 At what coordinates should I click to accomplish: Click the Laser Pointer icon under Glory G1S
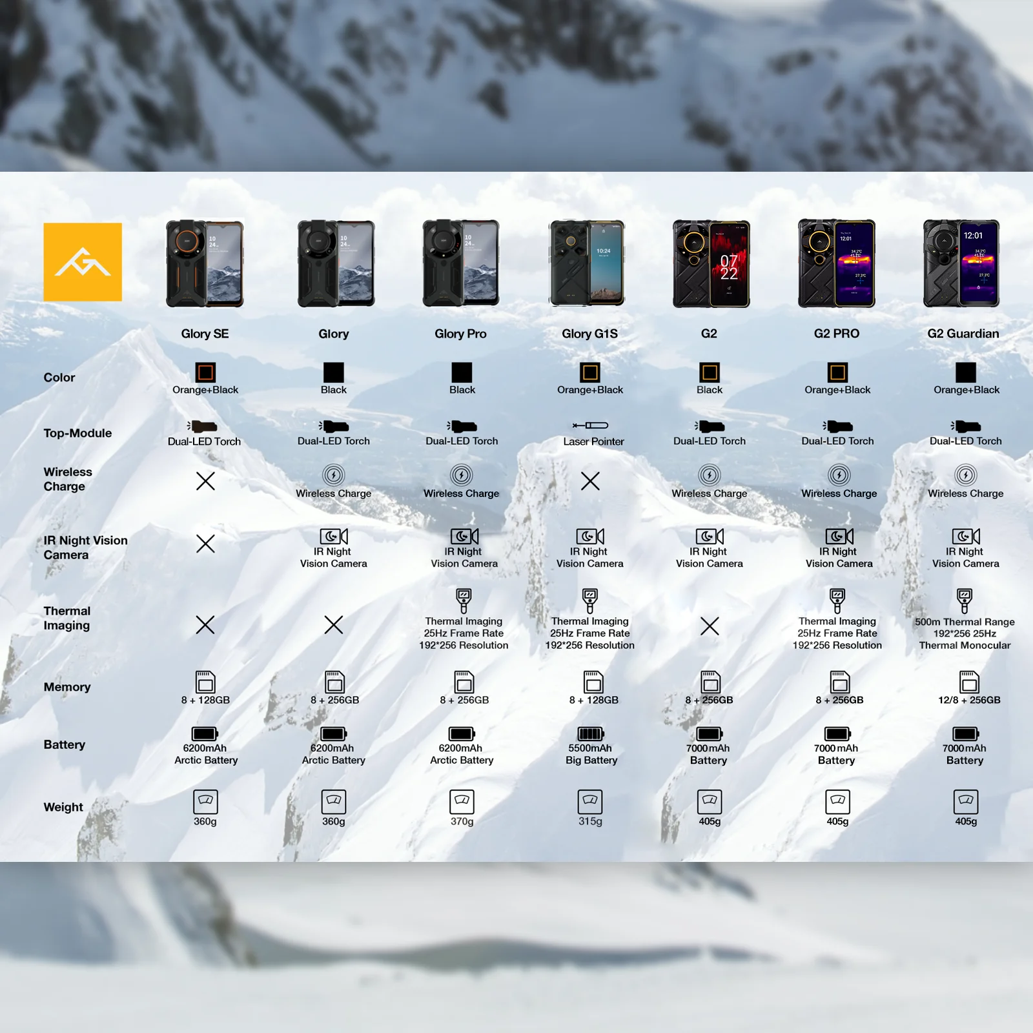(590, 425)
